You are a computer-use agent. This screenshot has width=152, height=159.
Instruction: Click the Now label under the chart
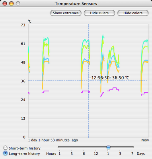(145, 140)
